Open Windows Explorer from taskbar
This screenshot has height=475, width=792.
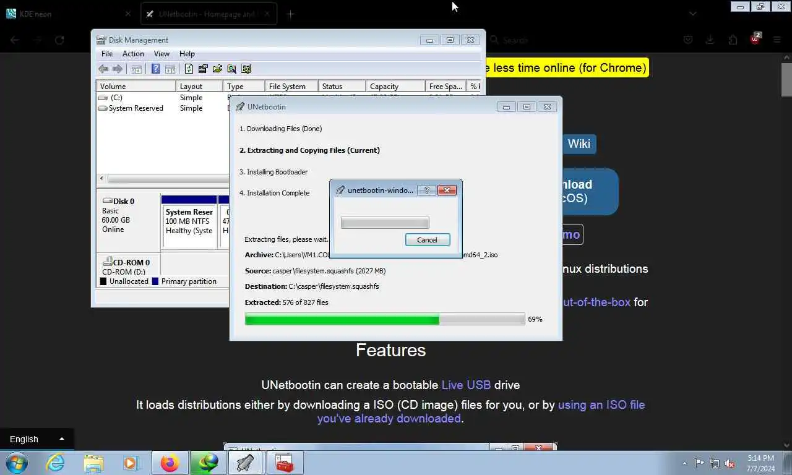[93, 463]
